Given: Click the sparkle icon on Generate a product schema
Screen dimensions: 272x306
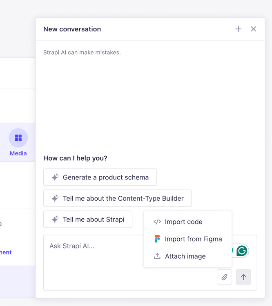Looking at the screenshot, I should (55, 177).
